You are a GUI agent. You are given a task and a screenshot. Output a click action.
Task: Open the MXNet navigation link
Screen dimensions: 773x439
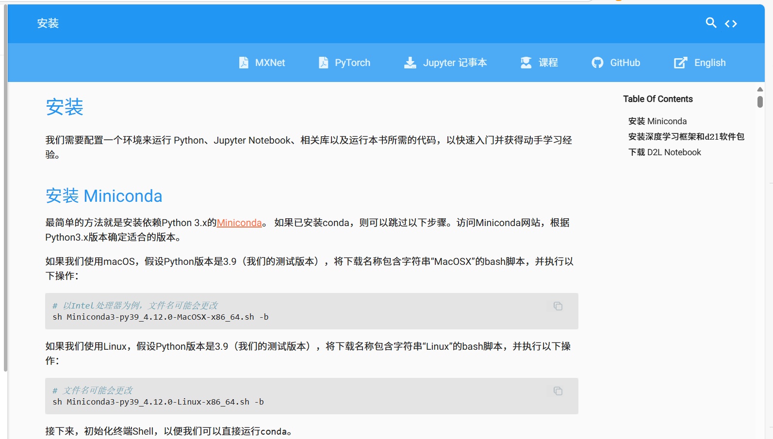click(262, 63)
